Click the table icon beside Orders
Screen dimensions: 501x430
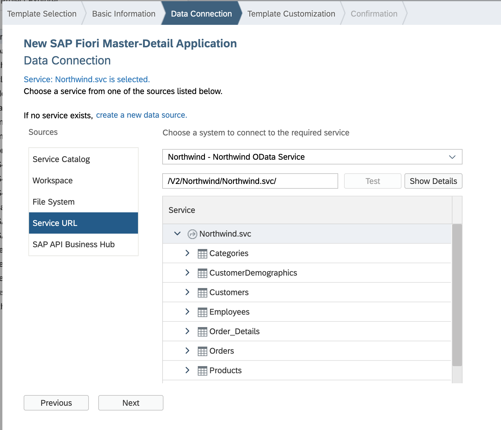click(203, 351)
